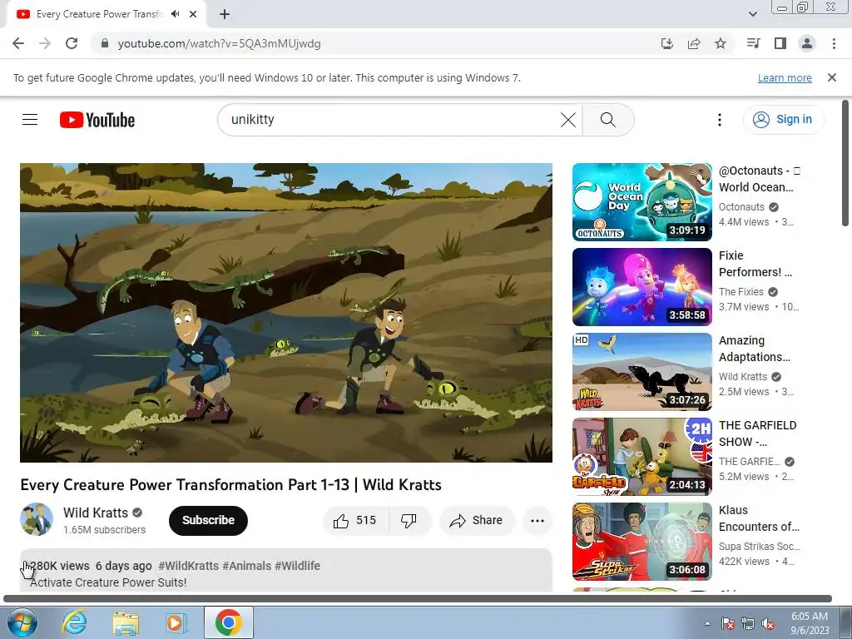
Task: Open the YouTube hamburger guide menu
Action: tap(30, 120)
